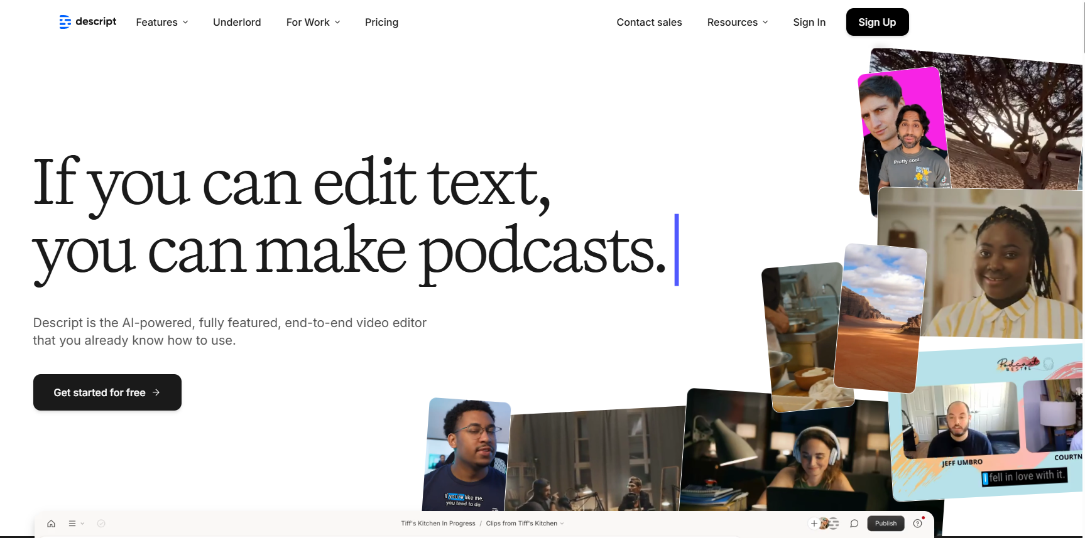Click the Get started for free button
Viewport: 1085px width, 538px height.
click(x=107, y=392)
